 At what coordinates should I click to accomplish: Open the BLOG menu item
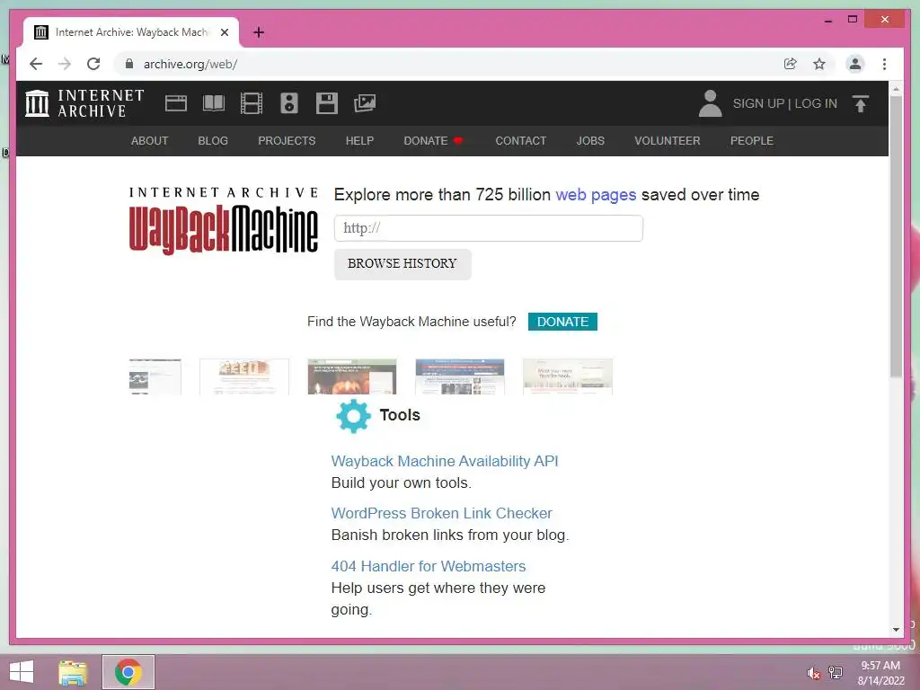[x=213, y=141]
